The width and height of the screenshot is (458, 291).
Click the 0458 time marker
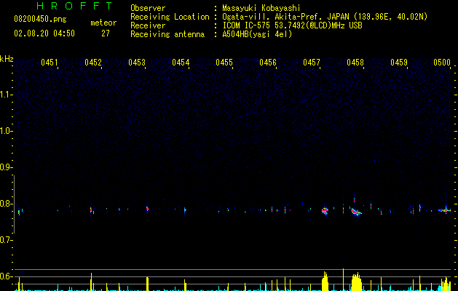point(355,63)
